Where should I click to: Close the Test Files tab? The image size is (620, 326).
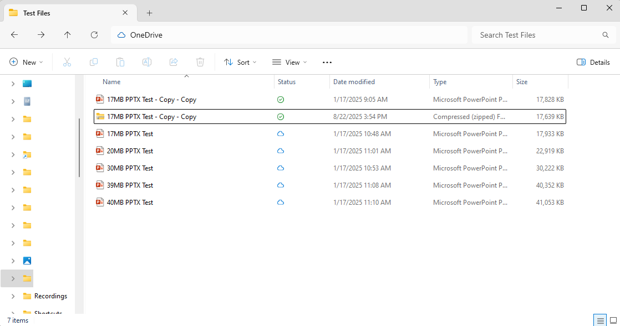click(x=125, y=13)
